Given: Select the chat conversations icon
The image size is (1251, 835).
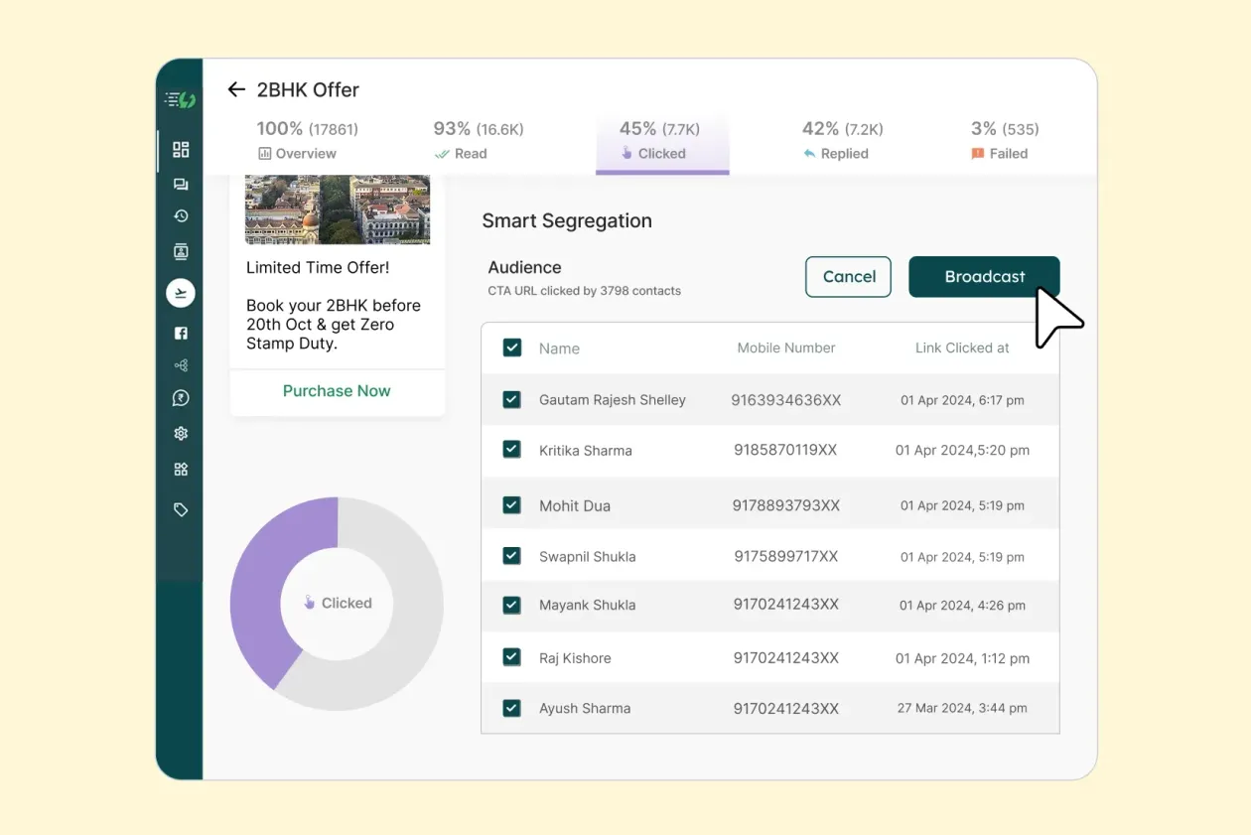Looking at the screenshot, I should [x=181, y=183].
